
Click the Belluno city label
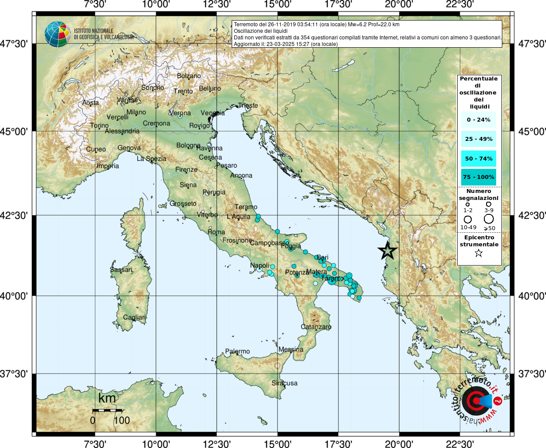pos(210,88)
